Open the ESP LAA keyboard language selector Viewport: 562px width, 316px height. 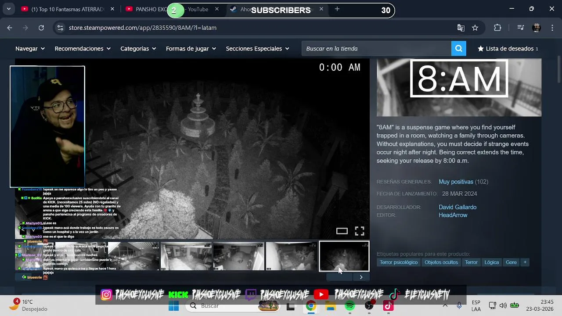pos(476,305)
